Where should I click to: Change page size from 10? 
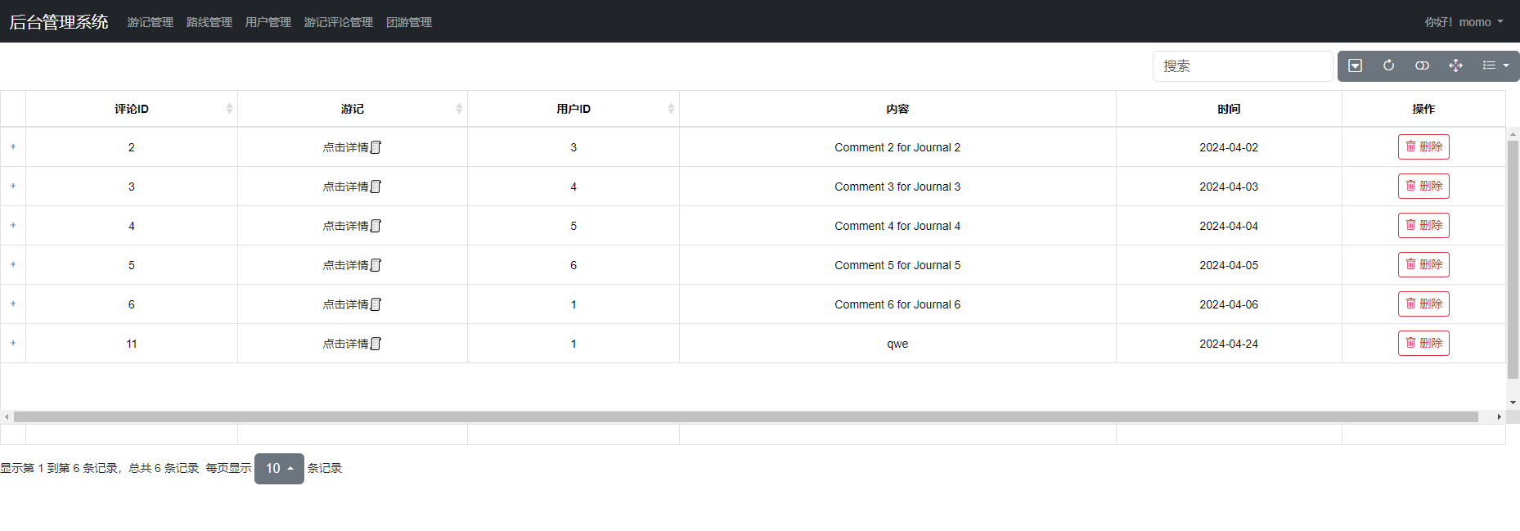(279, 469)
